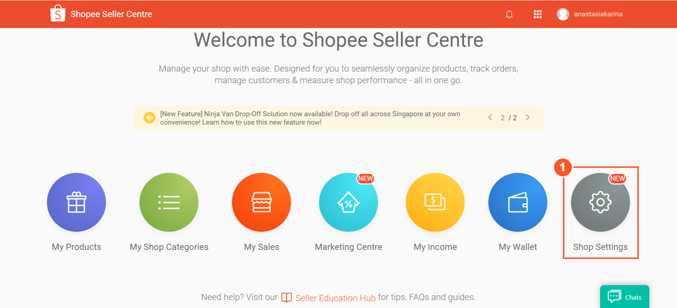Go to the next announcement
Screen dimensions: 677x308
click(x=527, y=118)
